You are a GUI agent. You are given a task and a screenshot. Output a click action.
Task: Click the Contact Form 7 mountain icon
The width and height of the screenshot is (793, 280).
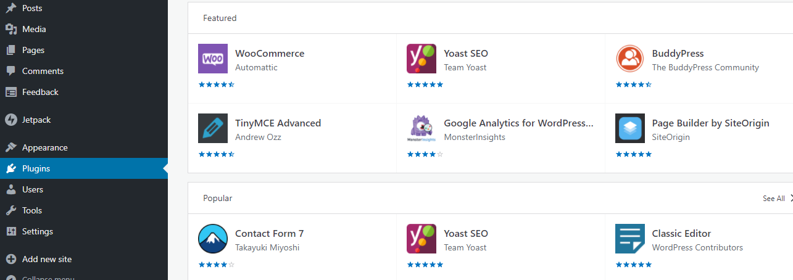213,239
